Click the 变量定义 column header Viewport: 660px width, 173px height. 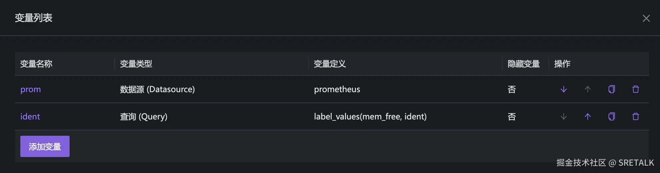pos(330,64)
